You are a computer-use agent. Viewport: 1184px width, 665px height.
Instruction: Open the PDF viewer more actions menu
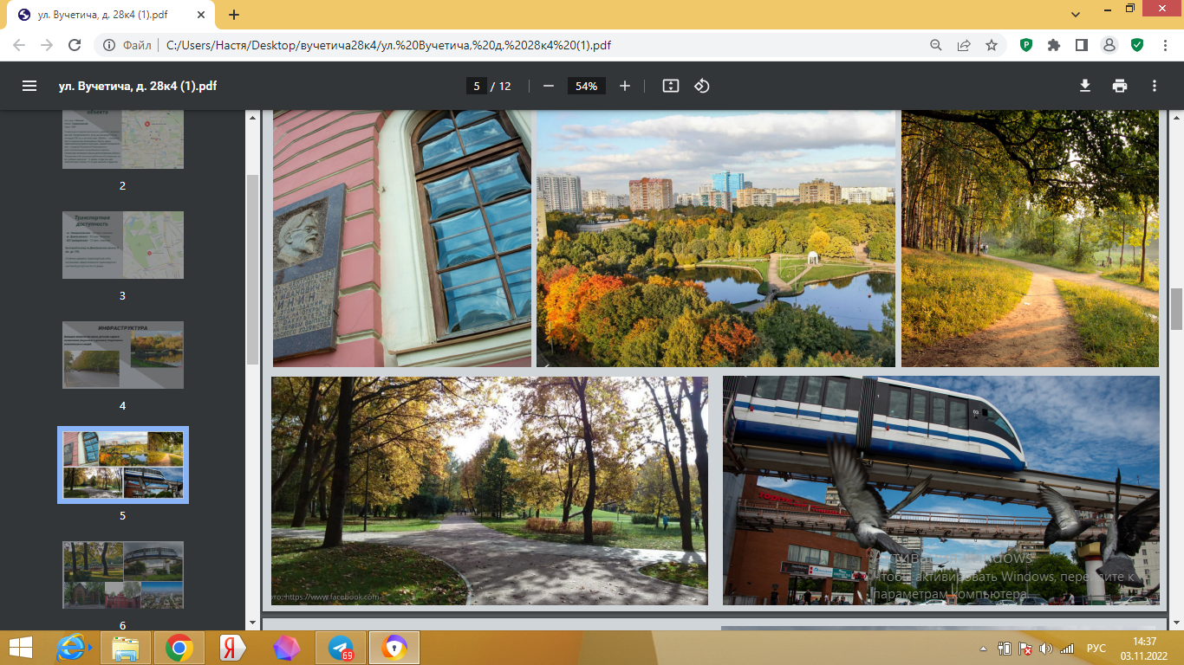(x=1155, y=86)
